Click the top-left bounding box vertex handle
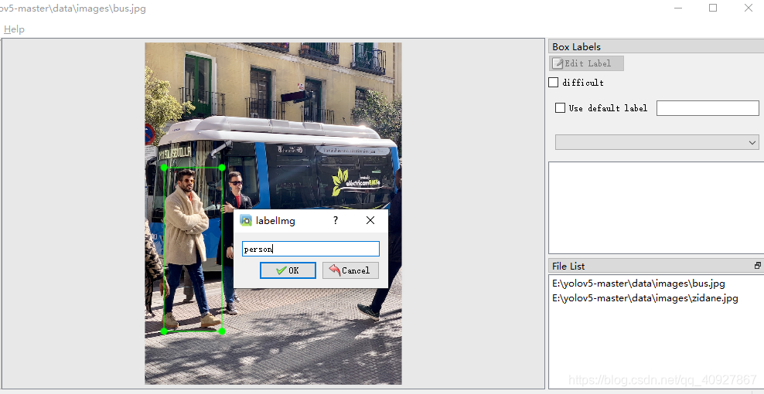764x394 pixels. [x=164, y=168]
